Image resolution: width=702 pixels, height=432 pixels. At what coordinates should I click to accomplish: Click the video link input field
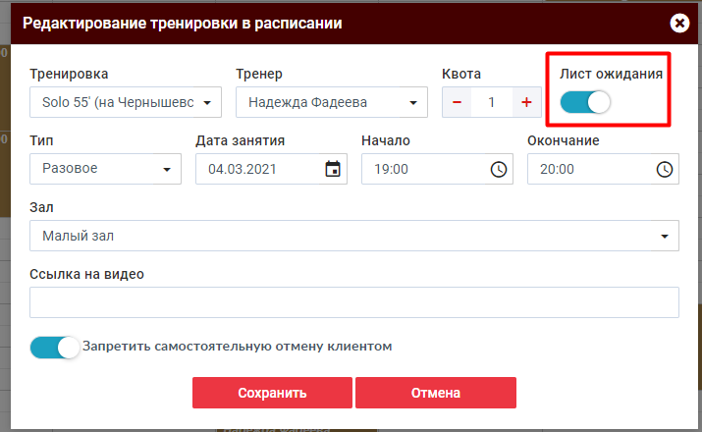click(353, 302)
